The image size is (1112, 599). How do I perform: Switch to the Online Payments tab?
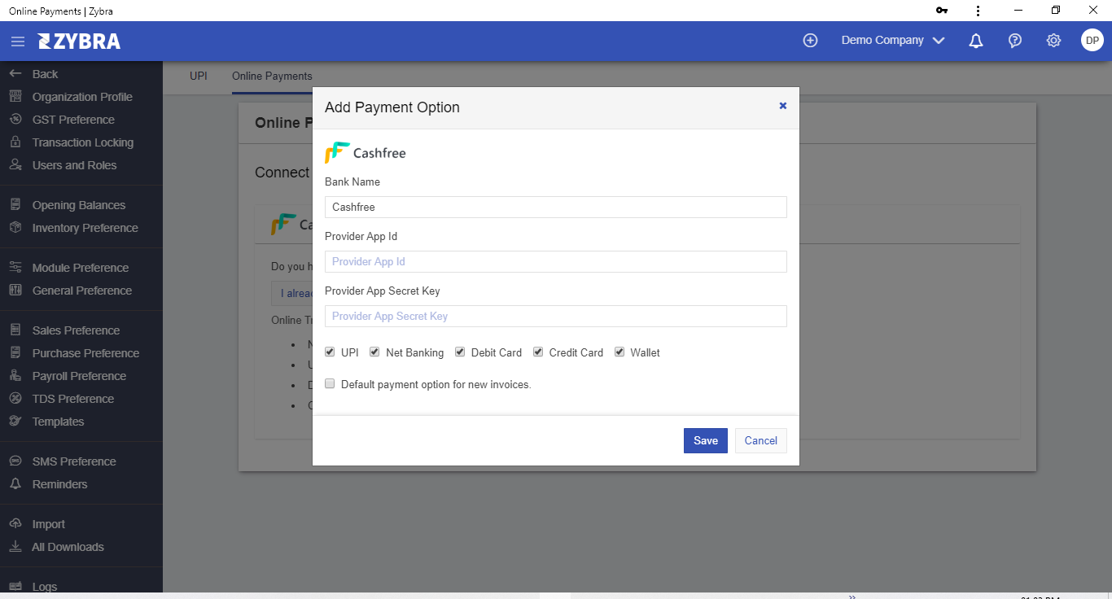(272, 76)
